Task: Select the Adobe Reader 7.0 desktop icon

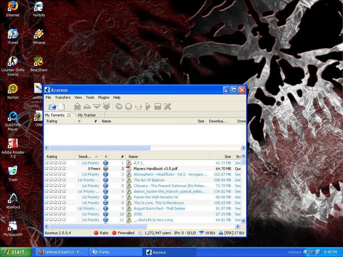Action: click(13, 149)
